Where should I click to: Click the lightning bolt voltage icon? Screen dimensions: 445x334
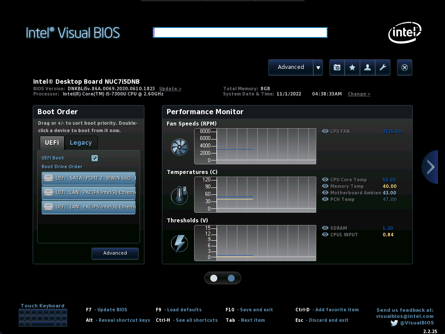click(x=179, y=244)
